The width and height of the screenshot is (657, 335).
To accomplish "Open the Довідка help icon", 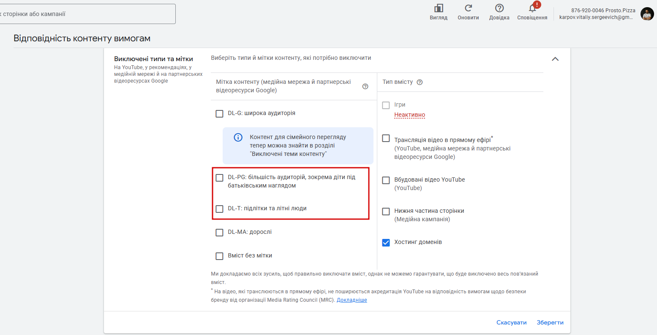I will click(499, 8).
